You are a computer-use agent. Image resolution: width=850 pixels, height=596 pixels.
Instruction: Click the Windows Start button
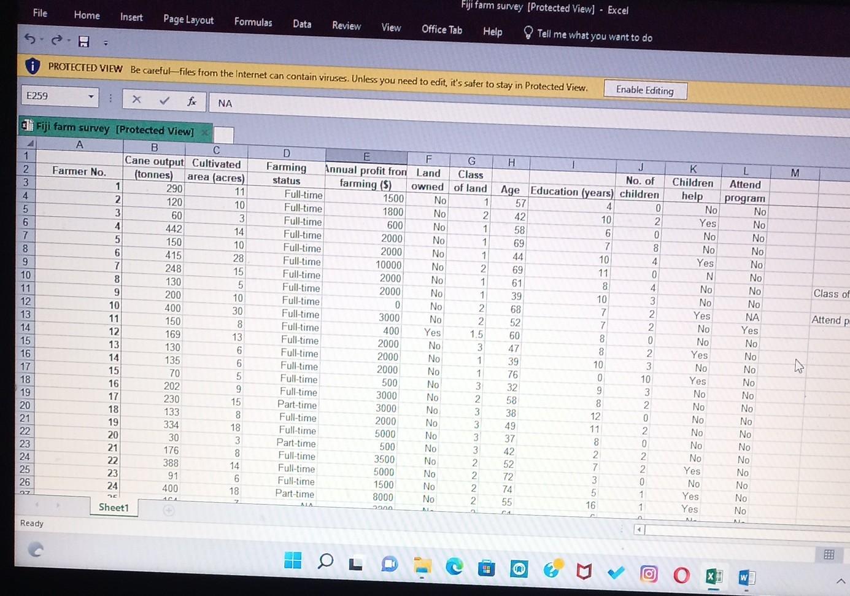pyautogui.click(x=293, y=560)
